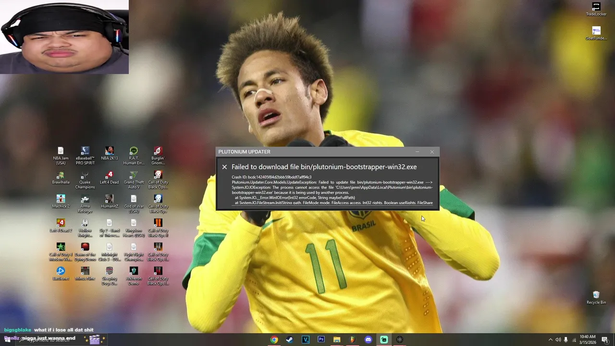Open Discord from the taskbar
The image size is (615, 346).
[x=368, y=339]
